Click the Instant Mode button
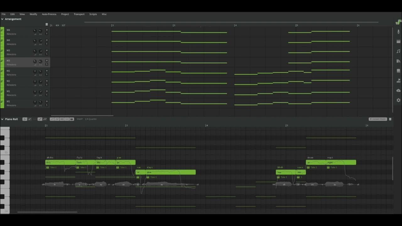Viewport: 402px width, 226px height. point(378,119)
